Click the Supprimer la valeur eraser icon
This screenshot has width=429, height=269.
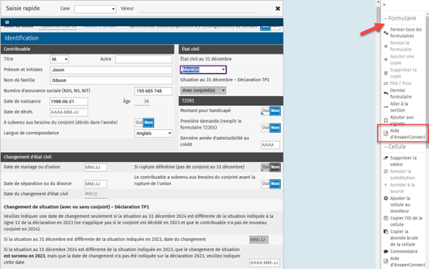[x=386, y=158]
